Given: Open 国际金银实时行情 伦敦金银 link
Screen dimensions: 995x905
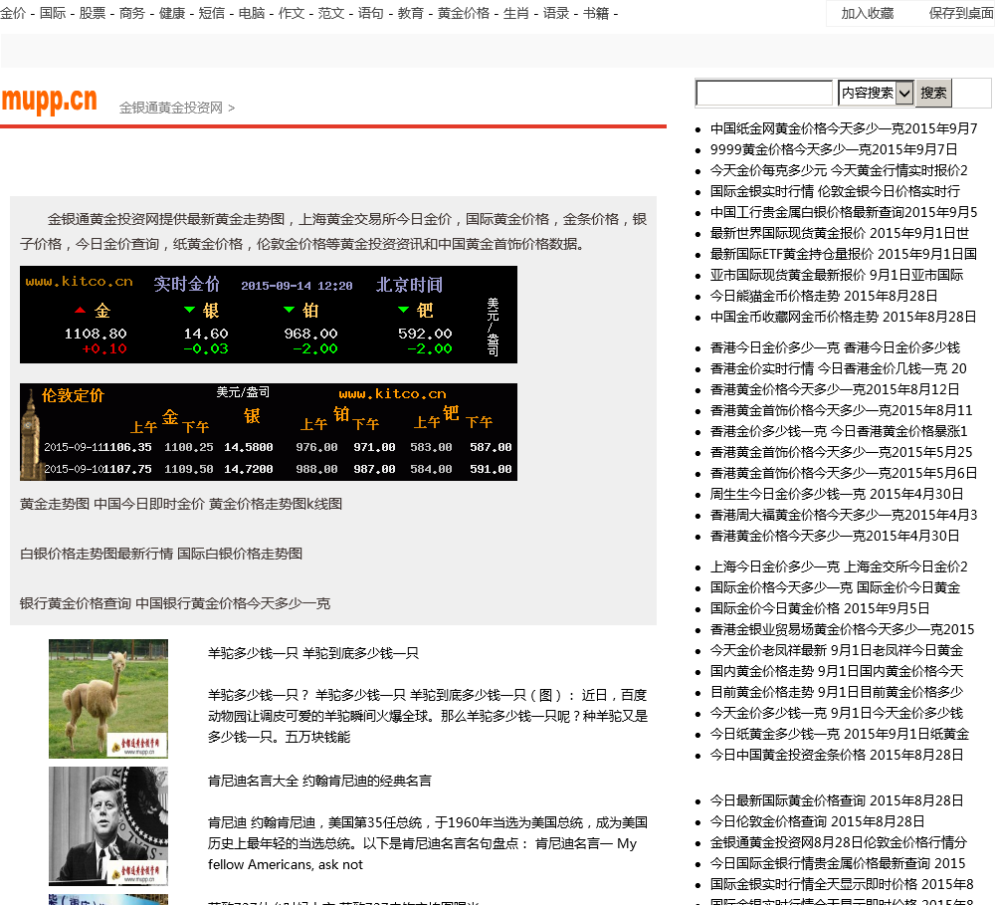Looking at the screenshot, I should pos(835,191).
